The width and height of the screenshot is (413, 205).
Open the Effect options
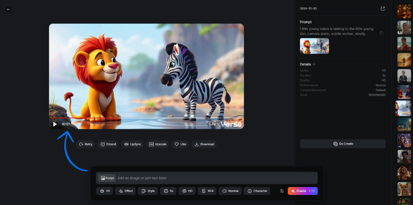(x=125, y=191)
